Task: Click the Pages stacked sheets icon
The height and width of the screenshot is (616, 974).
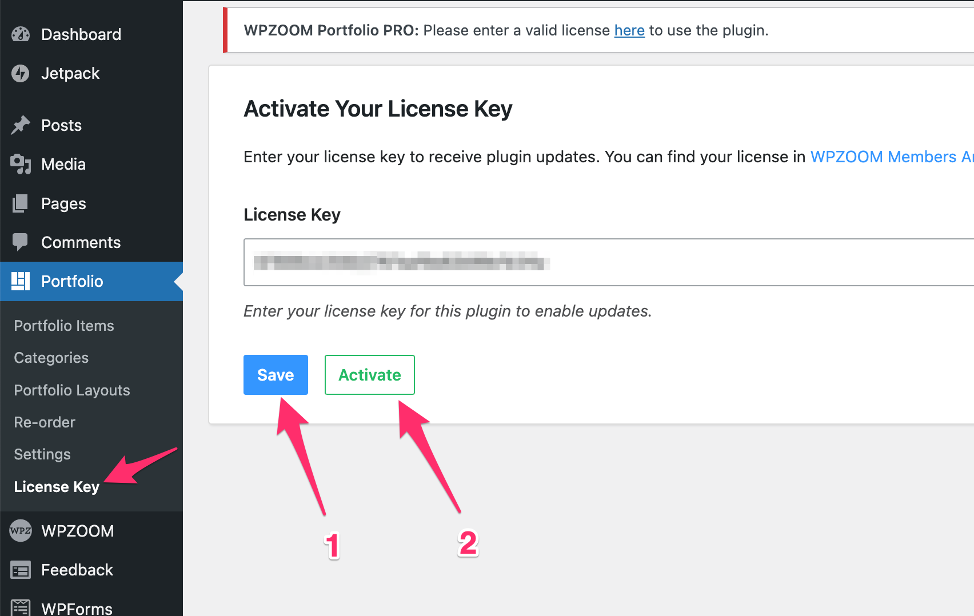Action: click(21, 203)
